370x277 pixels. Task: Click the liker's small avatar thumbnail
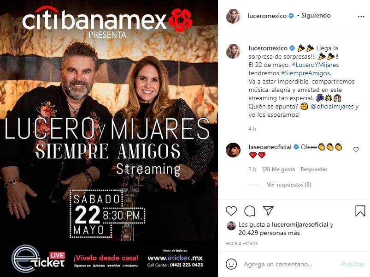(x=231, y=226)
